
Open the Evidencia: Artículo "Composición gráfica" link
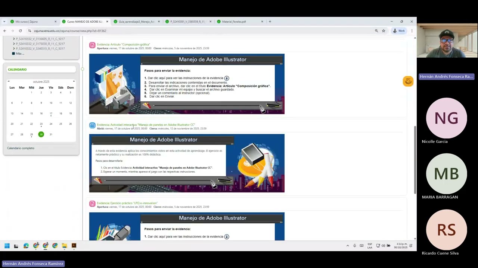(123, 45)
